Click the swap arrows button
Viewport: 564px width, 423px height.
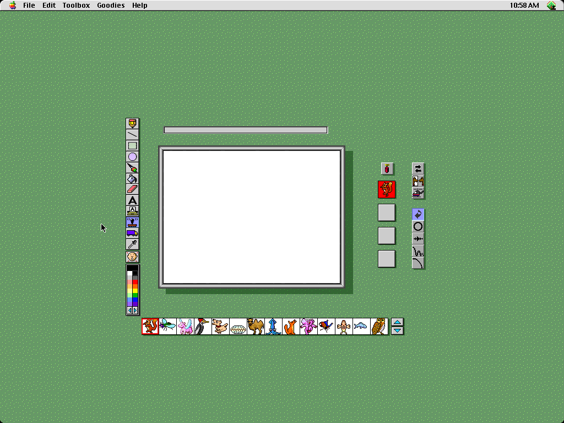418,169
